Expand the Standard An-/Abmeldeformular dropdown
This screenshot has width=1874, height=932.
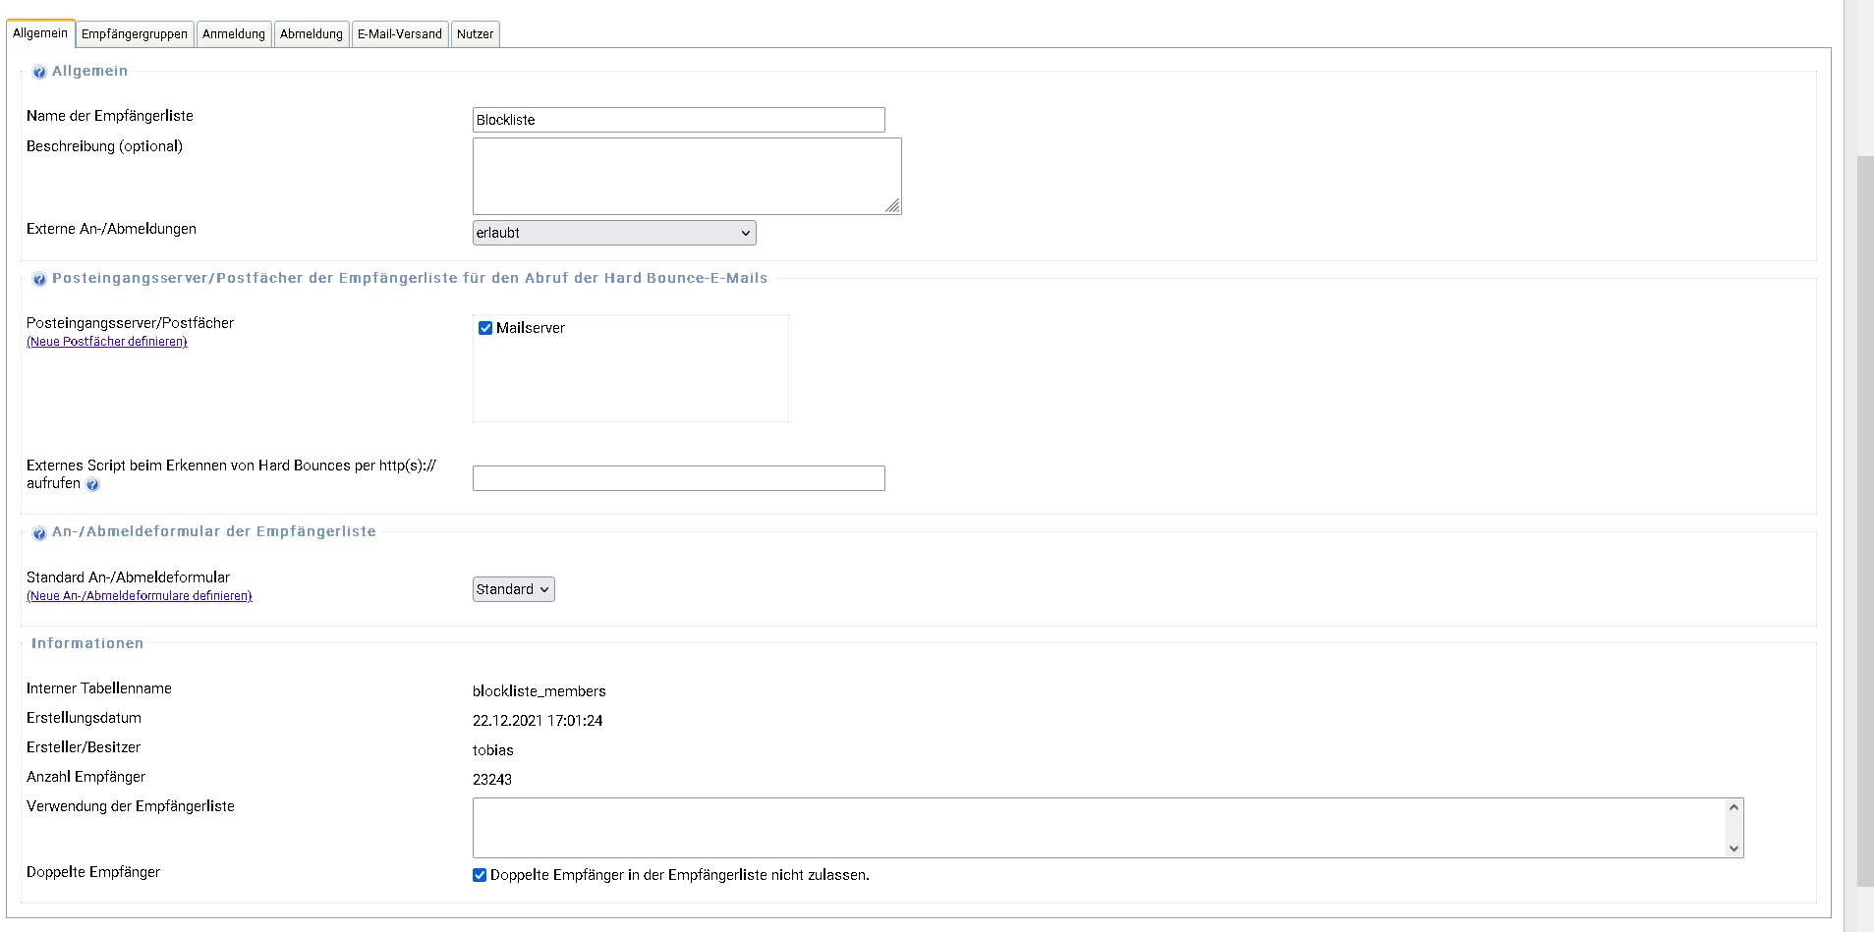coord(513,589)
